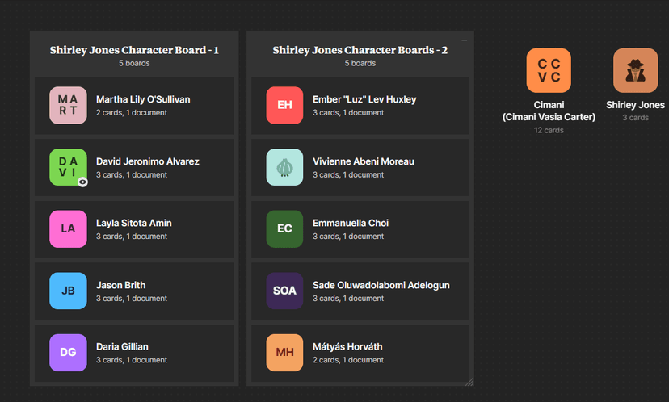The image size is (669, 402).
Task: Select the Shirley Jones Character Boards - 2 title
Action: point(360,50)
